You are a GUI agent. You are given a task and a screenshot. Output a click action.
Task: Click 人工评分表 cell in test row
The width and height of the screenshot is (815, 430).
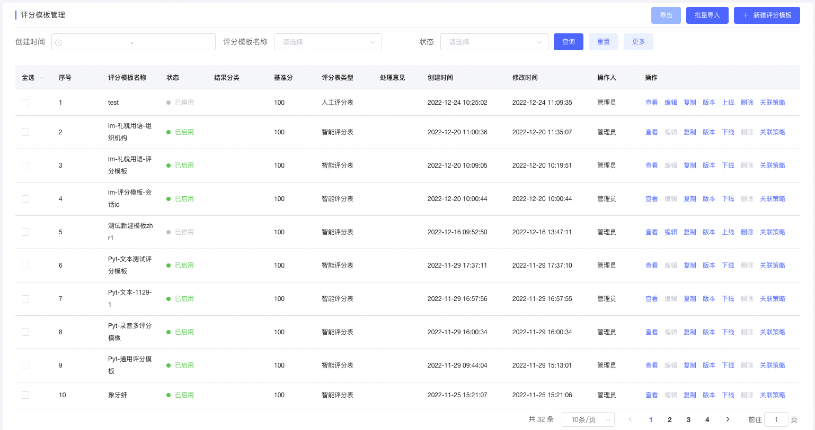coord(338,103)
